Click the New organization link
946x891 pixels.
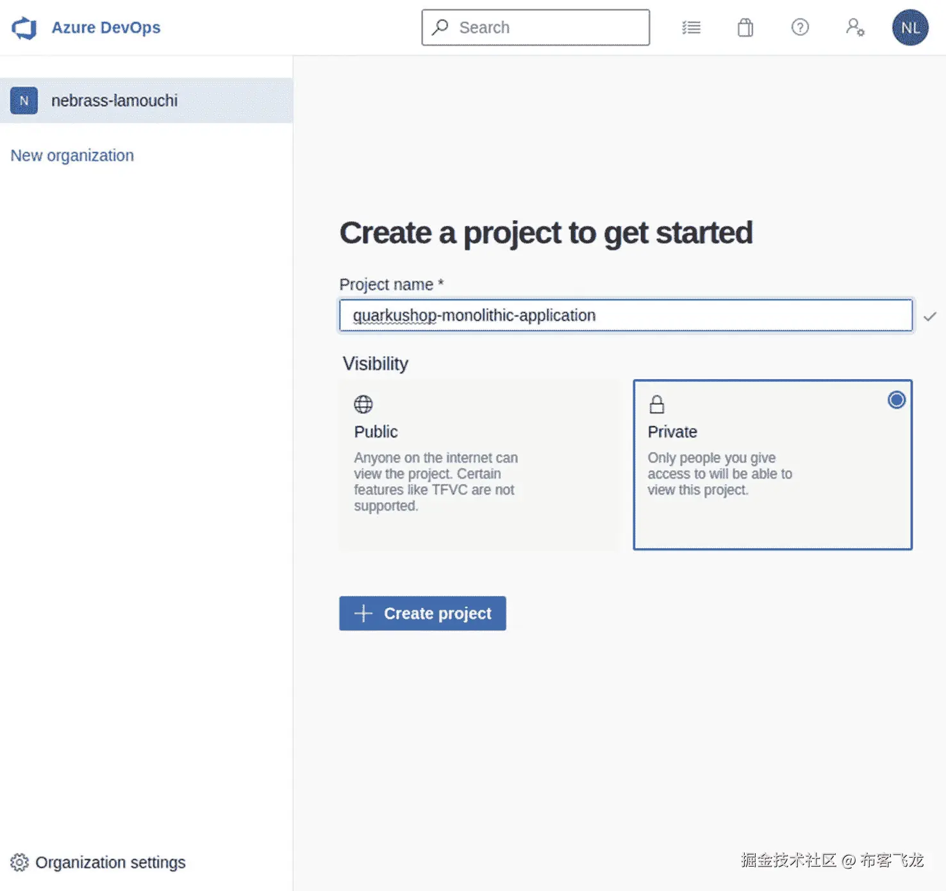coord(72,156)
